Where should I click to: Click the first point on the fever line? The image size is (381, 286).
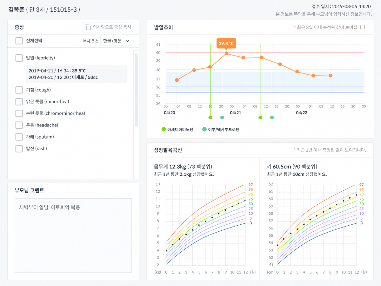pos(177,80)
